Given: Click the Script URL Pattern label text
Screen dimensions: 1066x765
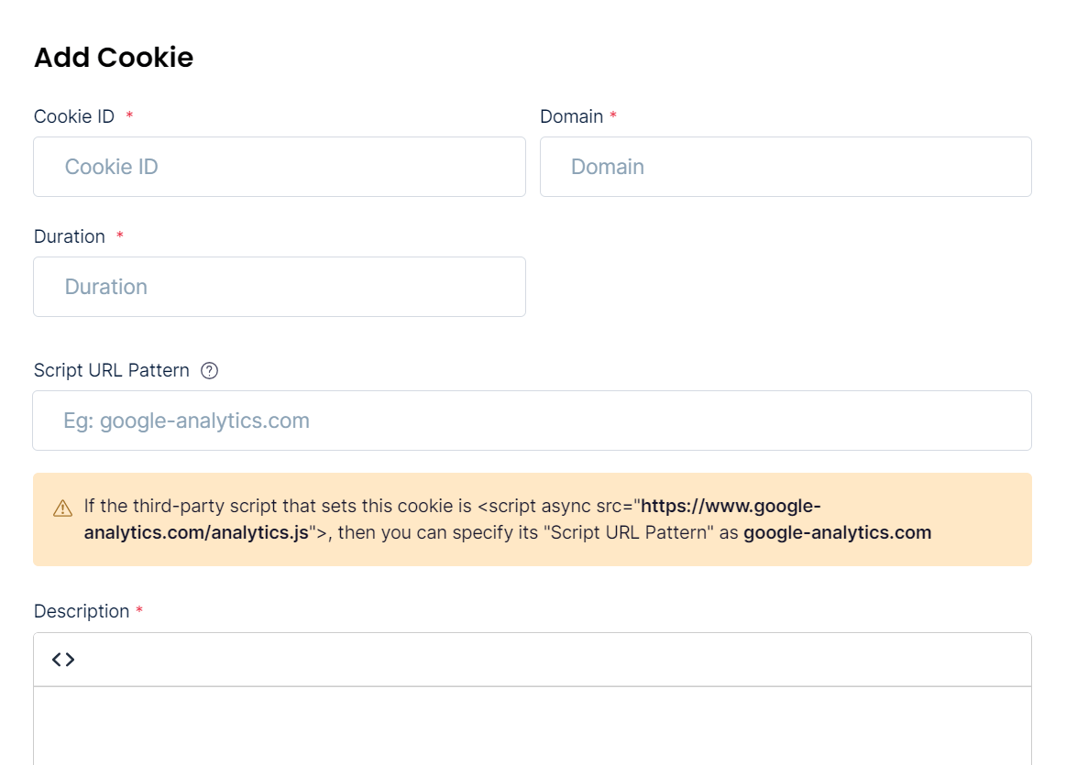Looking at the screenshot, I should tap(112, 370).
